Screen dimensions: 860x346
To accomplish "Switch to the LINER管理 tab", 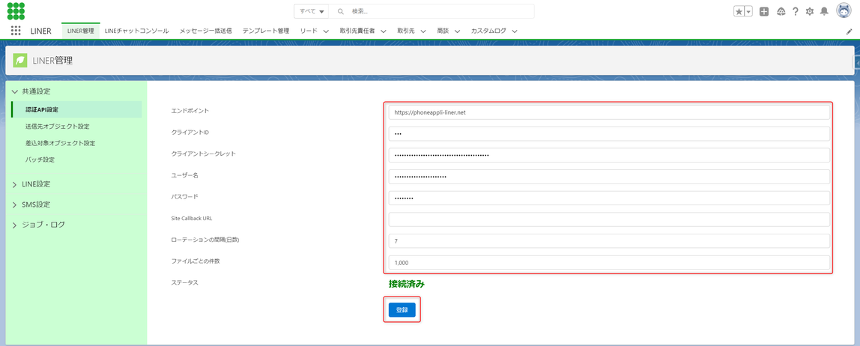I will [81, 31].
